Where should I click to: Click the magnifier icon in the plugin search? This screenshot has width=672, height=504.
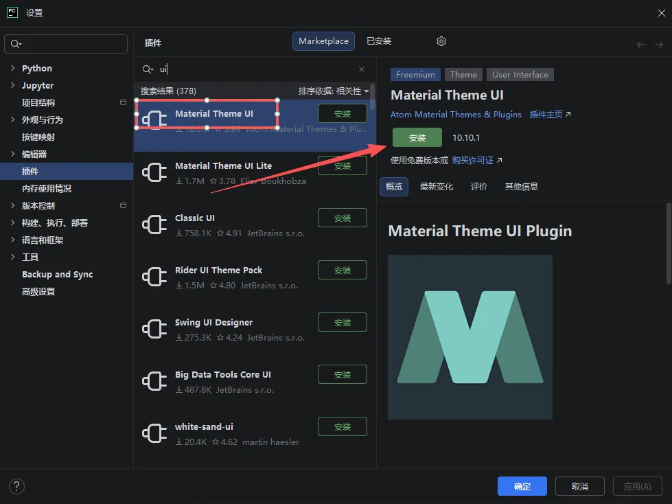coord(148,69)
